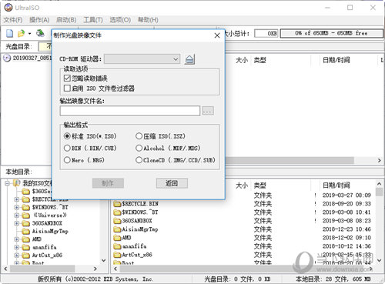Click the Open CD/DVD toolbar icon
Screen dimensions: 385x284
tap(40, 33)
